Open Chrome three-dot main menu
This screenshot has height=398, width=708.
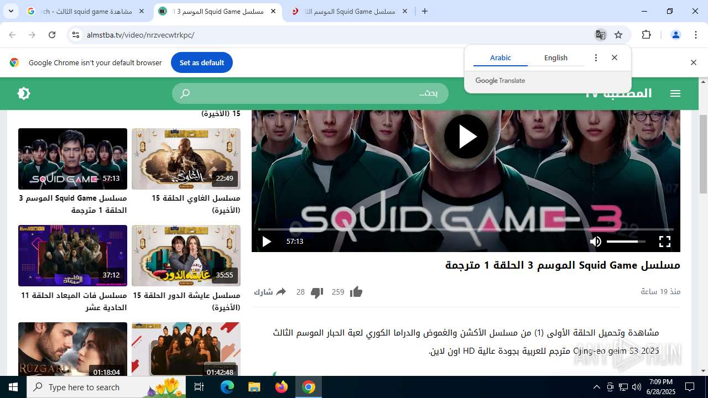tap(696, 35)
